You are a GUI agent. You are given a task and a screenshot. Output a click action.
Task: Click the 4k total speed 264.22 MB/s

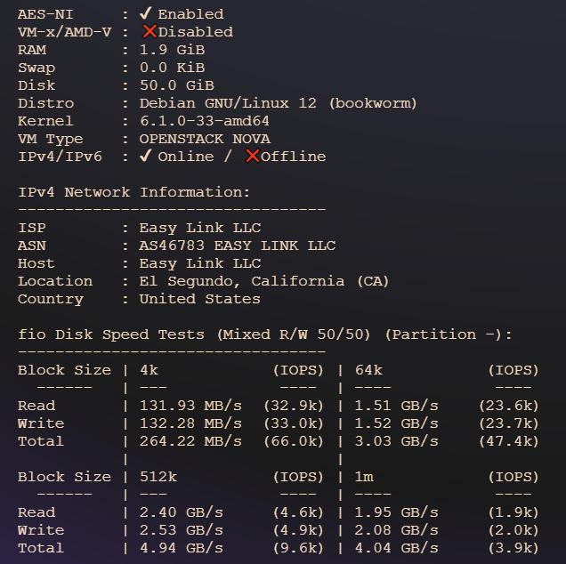coord(190,441)
